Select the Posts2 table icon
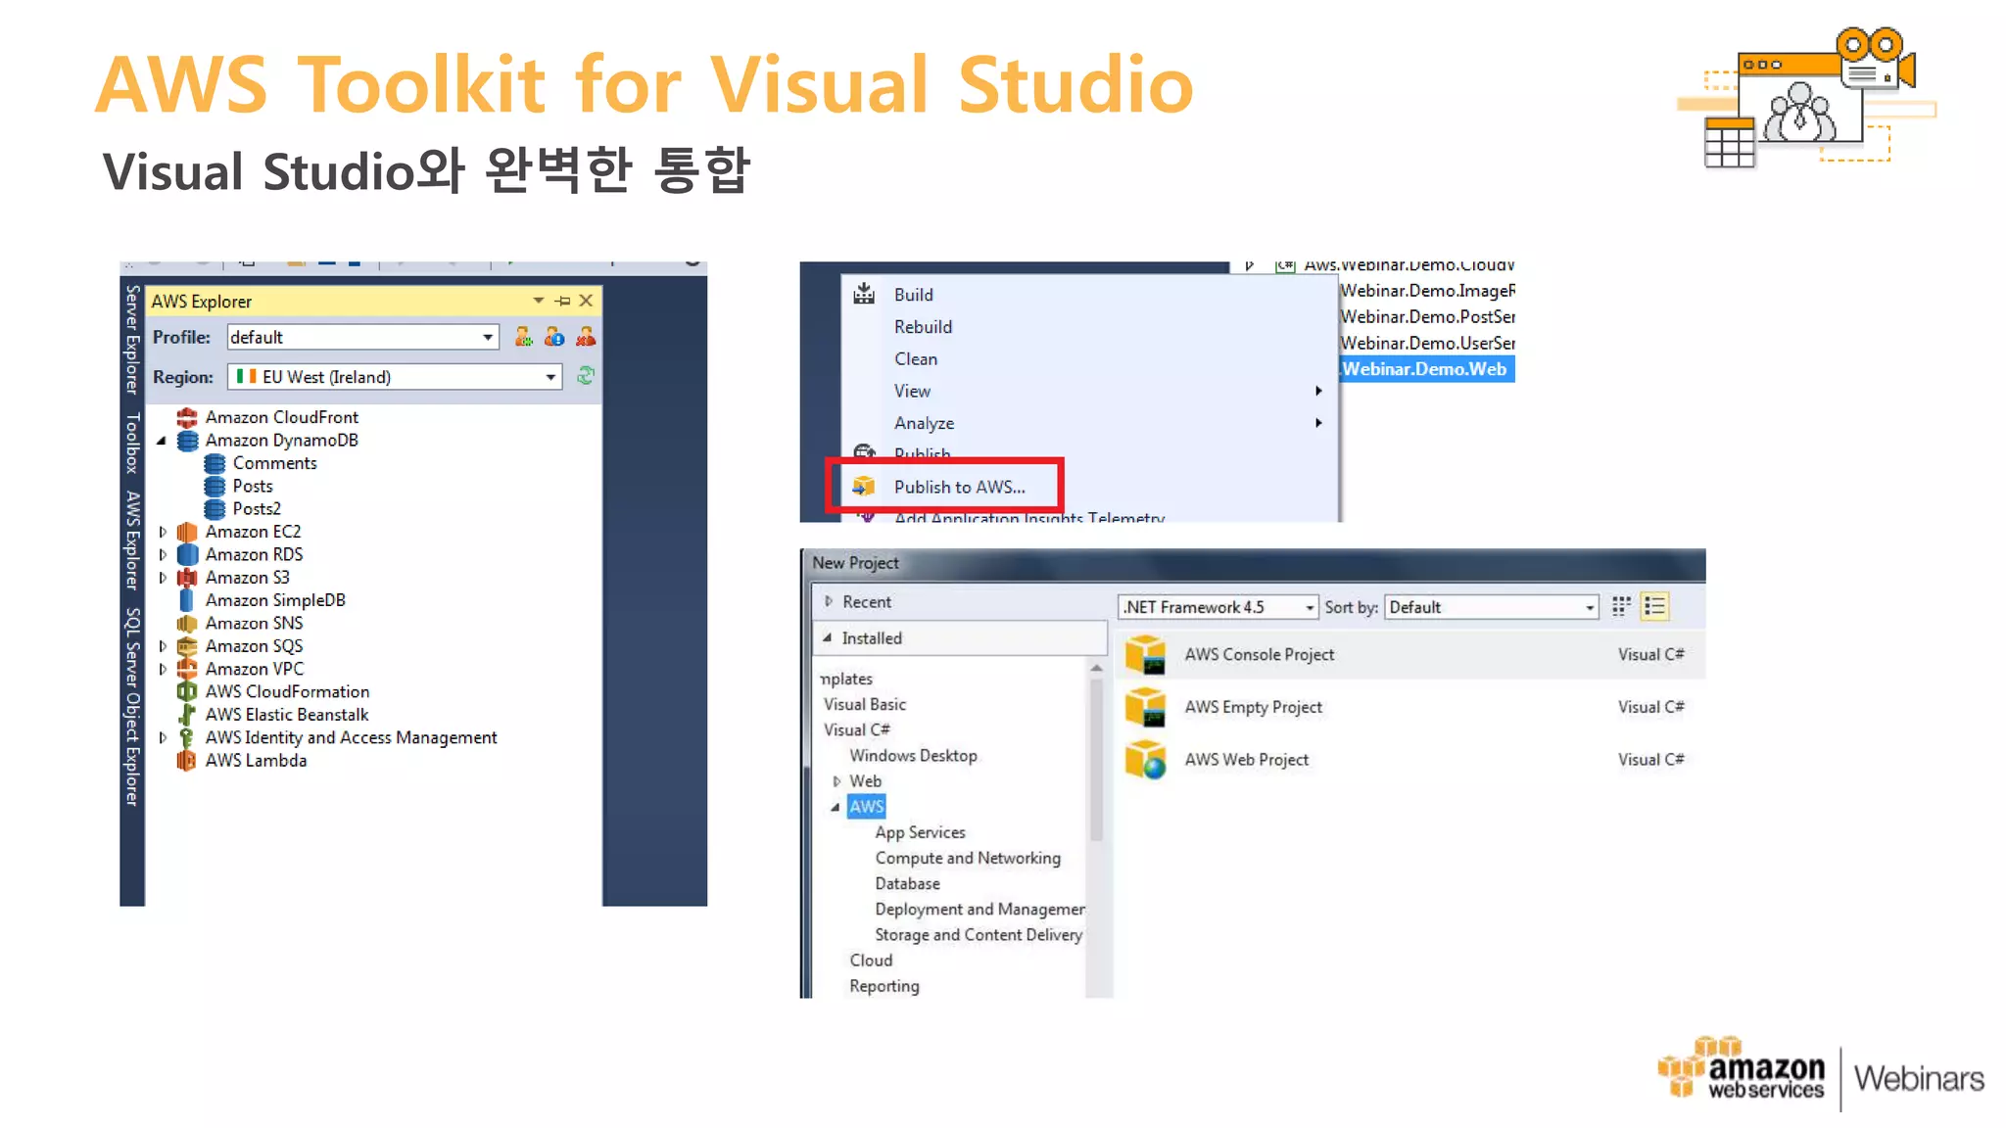This screenshot has width=2006, height=1128. coord(215,509)
